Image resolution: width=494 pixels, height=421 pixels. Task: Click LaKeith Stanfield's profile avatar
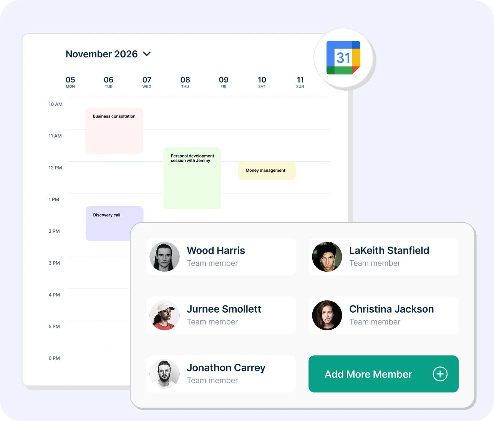tap(327, 257)
